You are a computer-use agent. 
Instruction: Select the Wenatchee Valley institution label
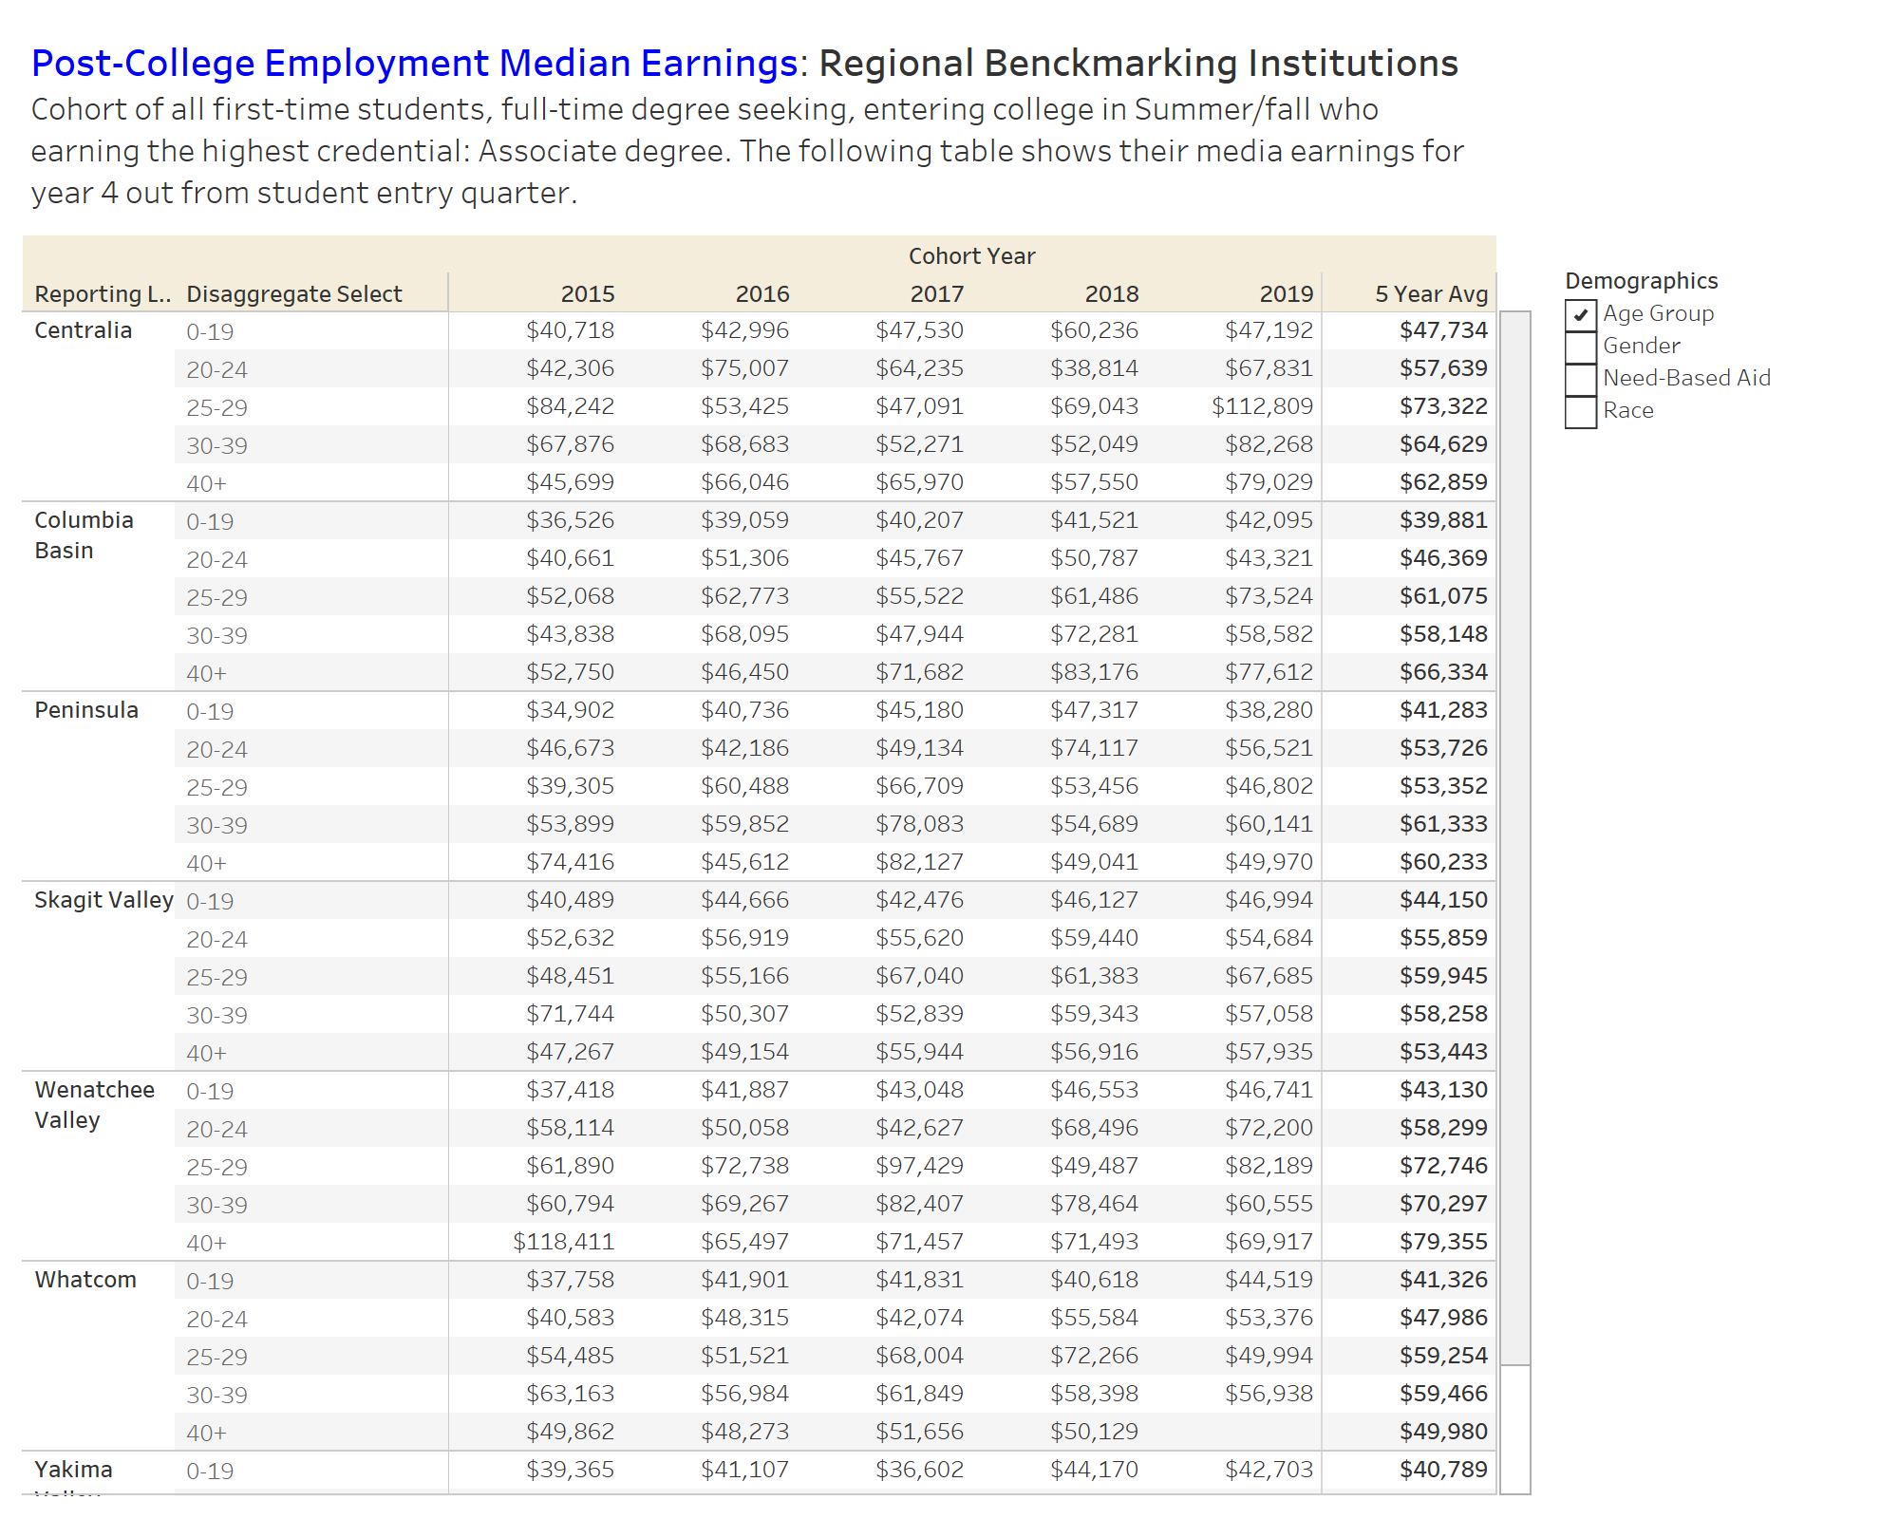95,1105
